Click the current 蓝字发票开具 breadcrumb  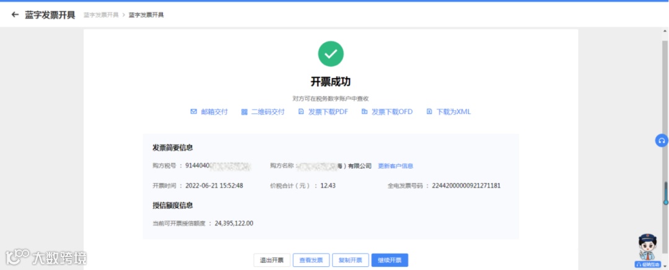146,15
